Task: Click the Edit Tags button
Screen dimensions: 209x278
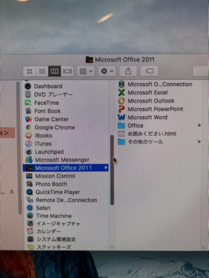Action: (x=149, y=71)
